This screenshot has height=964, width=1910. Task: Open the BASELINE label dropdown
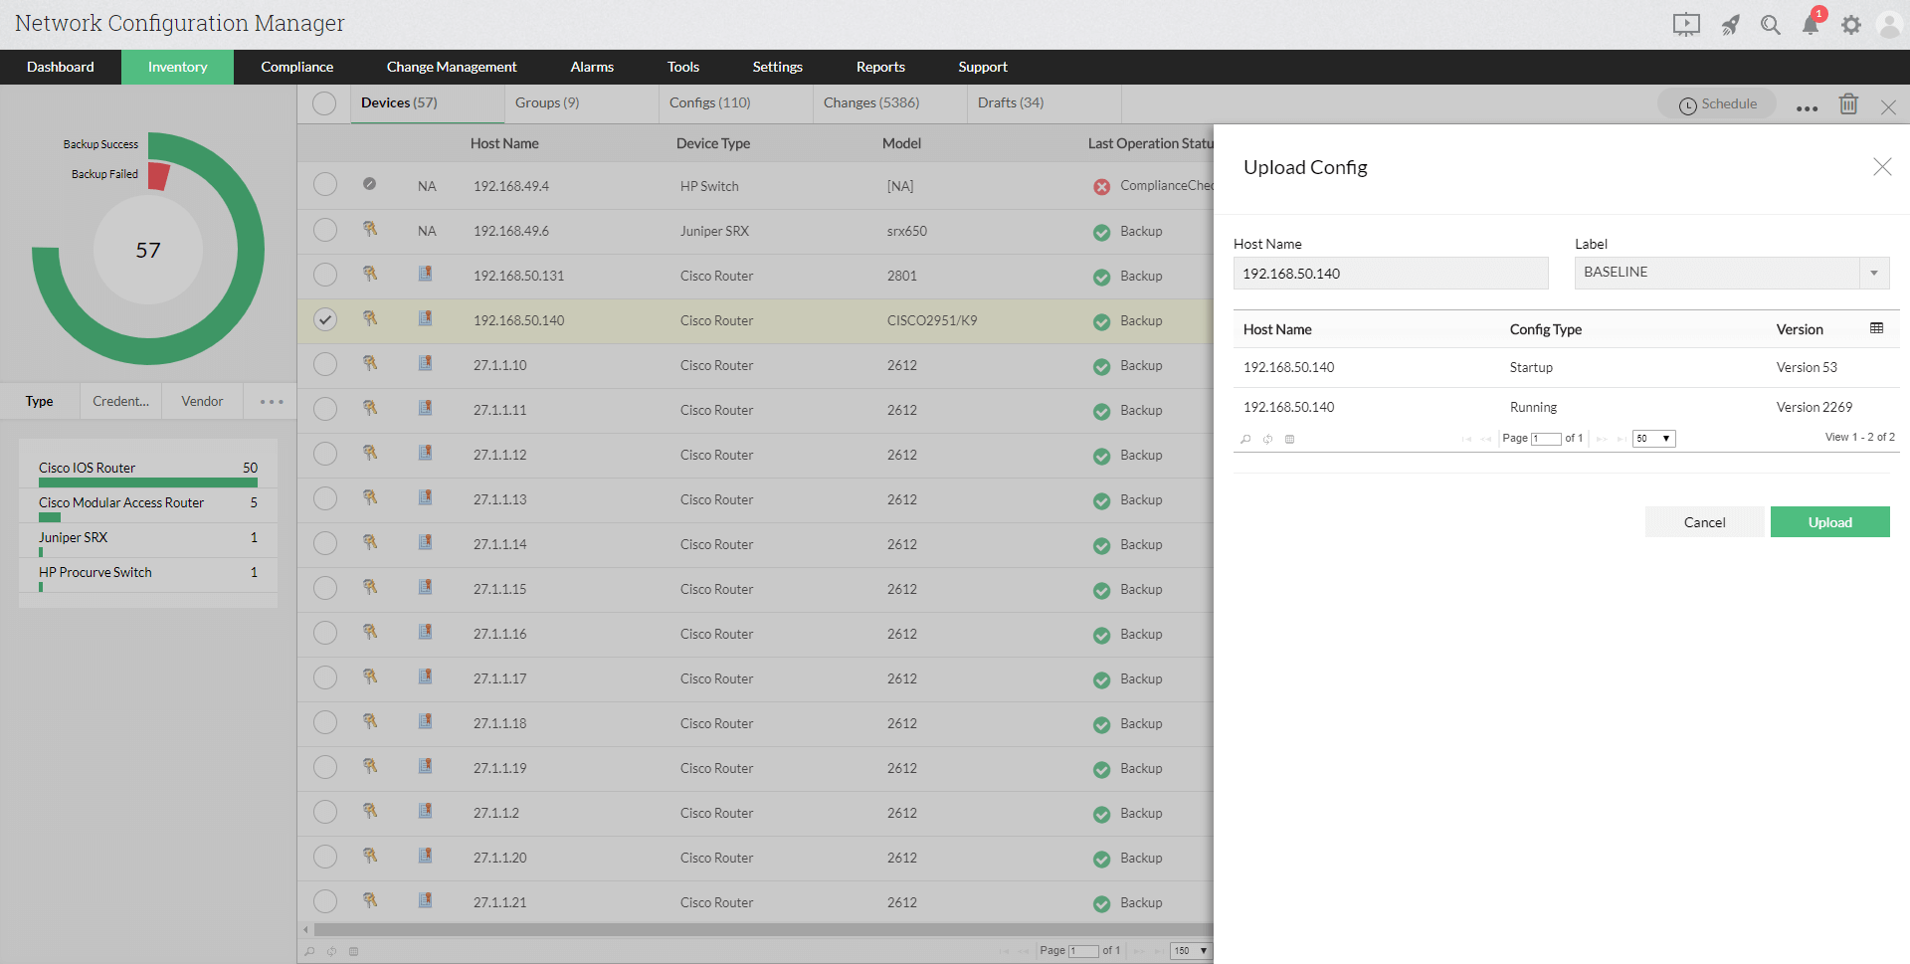[x=1873, y=273]
